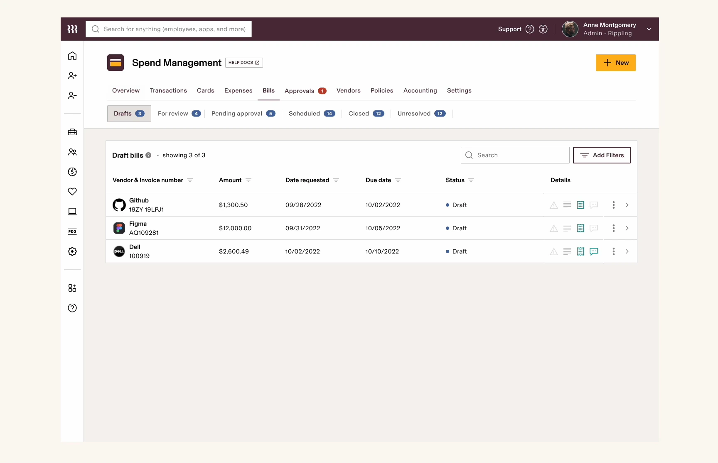
Task: Click the Github row receipt icon
Action: point(580,205)
